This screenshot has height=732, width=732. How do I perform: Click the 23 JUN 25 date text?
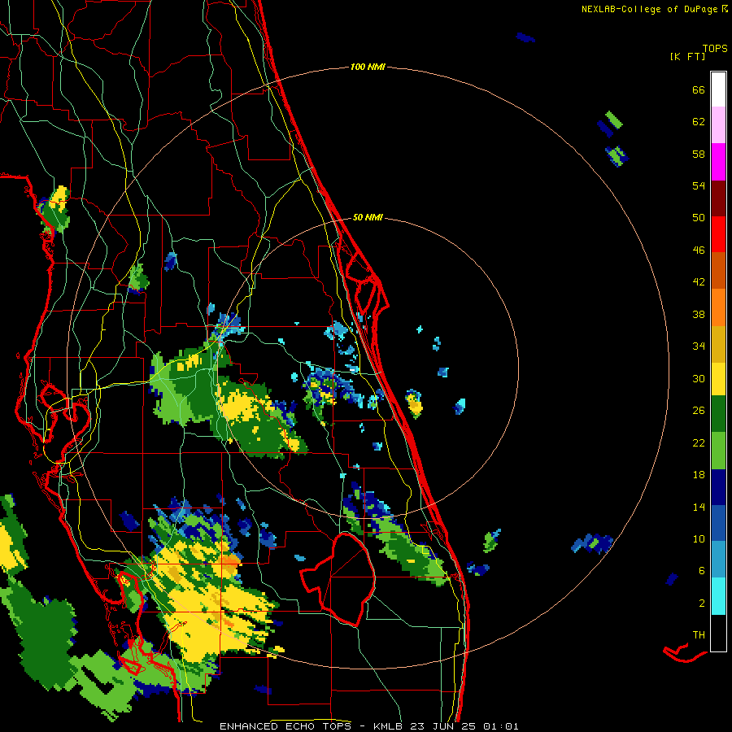pos(443,726)
